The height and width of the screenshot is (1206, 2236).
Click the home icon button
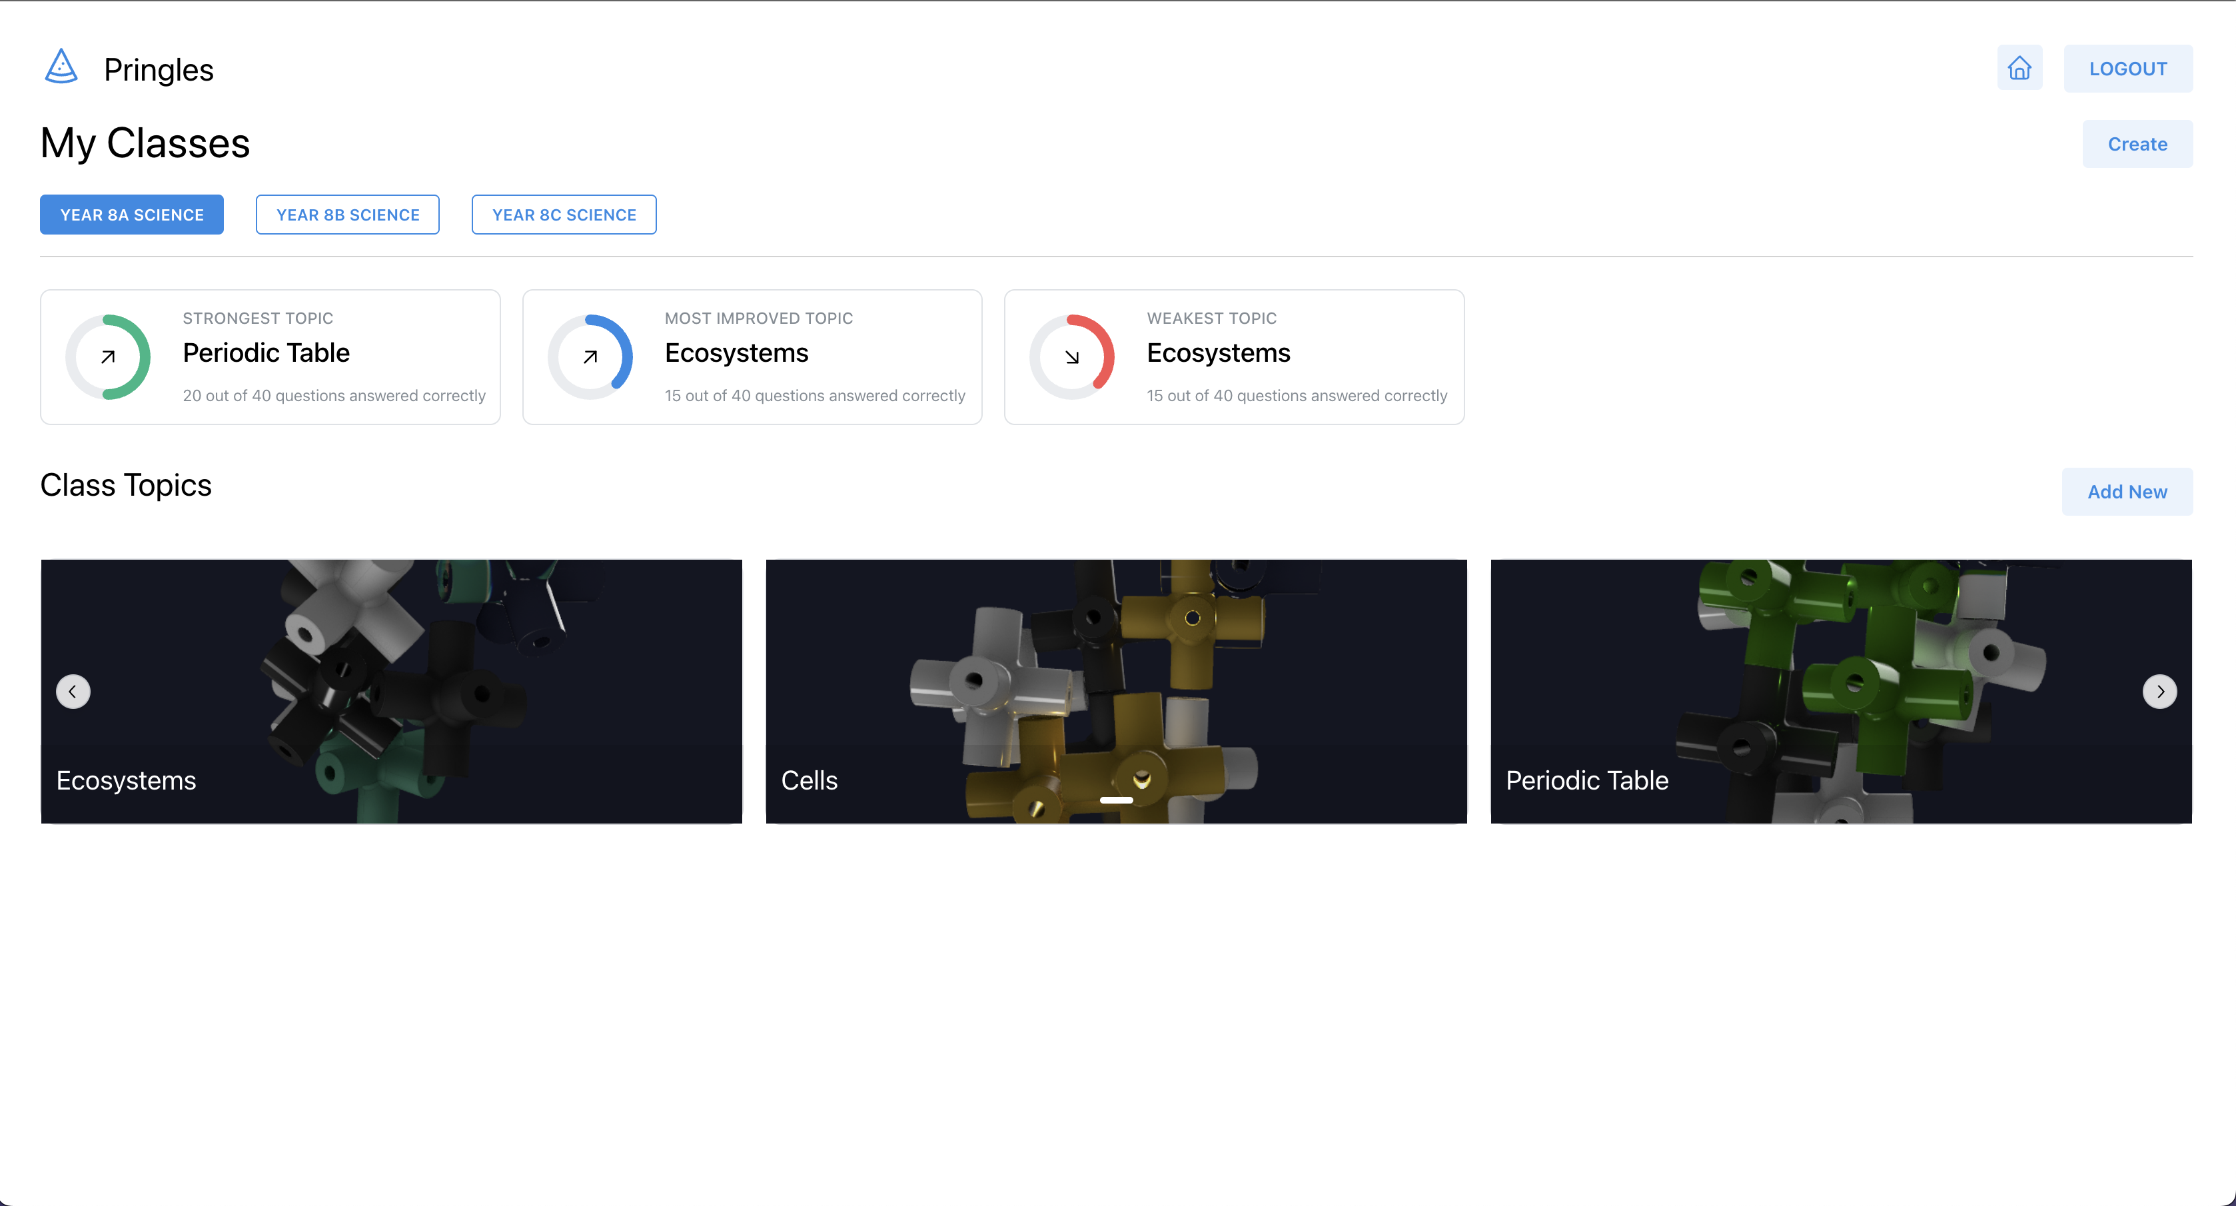point(2019,68)
